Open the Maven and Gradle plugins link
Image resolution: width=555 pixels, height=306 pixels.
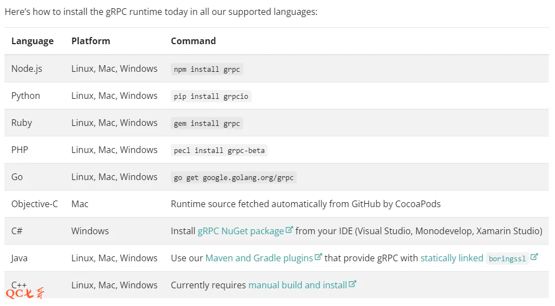(258, 258)
